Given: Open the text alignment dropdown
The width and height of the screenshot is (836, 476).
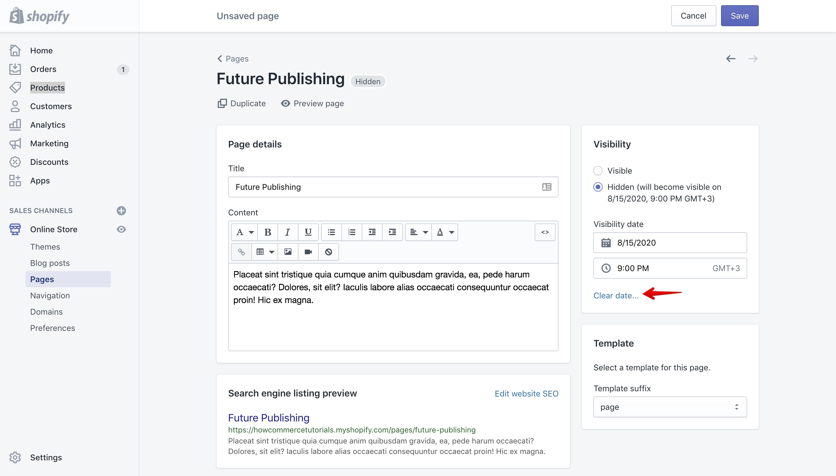Looking at the screenshot, I should point(419,232).
